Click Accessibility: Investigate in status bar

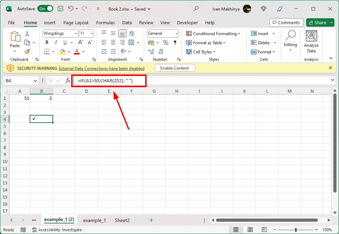click(x=57, y=230)
